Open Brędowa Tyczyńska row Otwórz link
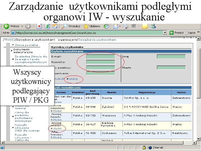The image size is (201, 151). (56, 128)
